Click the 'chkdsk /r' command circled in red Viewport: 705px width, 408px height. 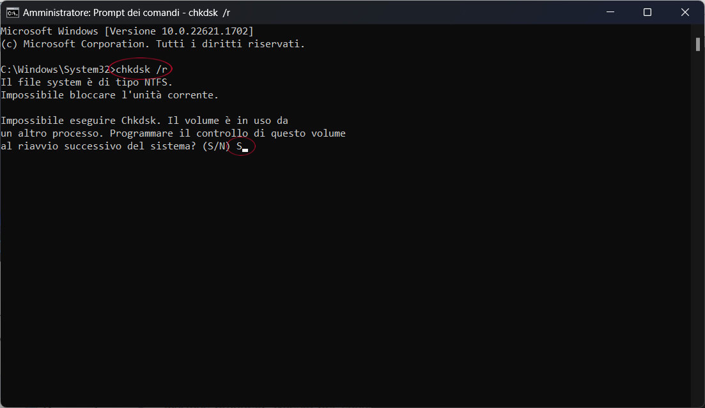142,70
